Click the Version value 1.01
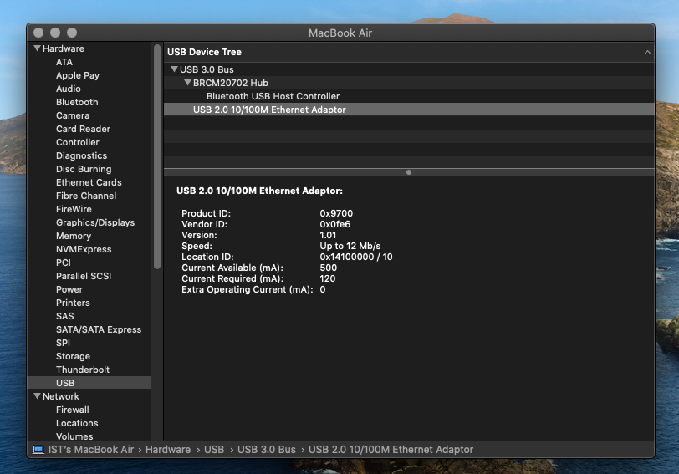 point(328,235)
